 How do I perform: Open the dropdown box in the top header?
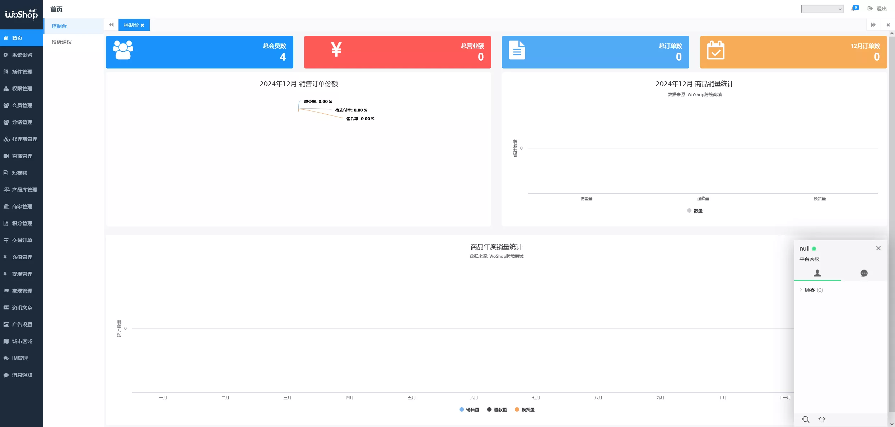coord(822,9)
